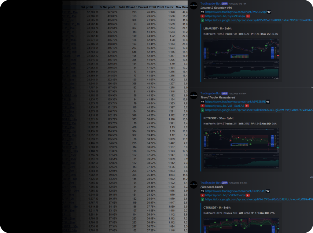Open KEYUSDT 30m Bybit chart thumbnail
This screenshot has height=233, width=313.
(241, 149)
